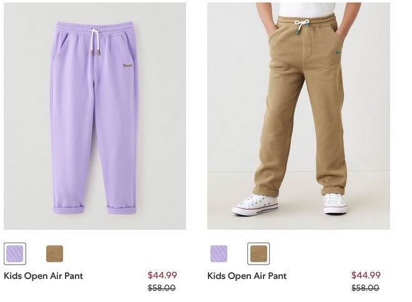This screenshot has height=302, width=412.
Task: Click the left Kids Open Air Pant title
Action: pyautogui.click(x=43, y=276)
